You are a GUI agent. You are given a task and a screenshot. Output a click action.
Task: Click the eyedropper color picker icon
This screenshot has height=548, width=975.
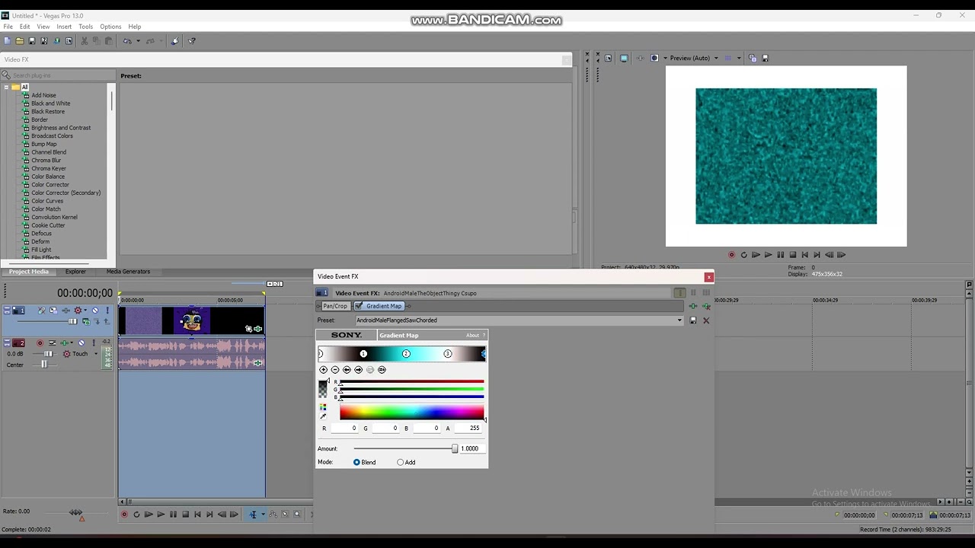(x=323, y=416)
